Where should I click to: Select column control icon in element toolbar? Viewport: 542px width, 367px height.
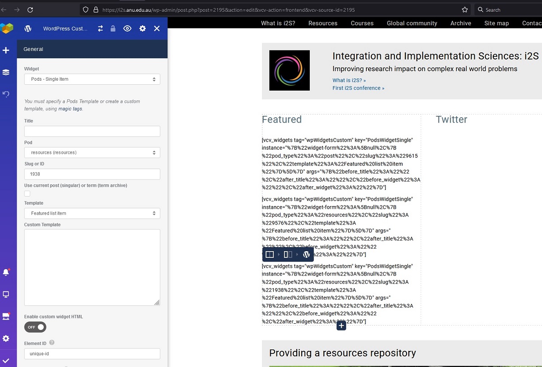(x=288, y=254)
